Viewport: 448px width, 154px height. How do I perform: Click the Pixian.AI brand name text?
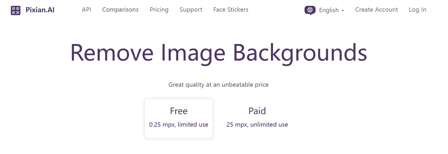coord(40,10)
